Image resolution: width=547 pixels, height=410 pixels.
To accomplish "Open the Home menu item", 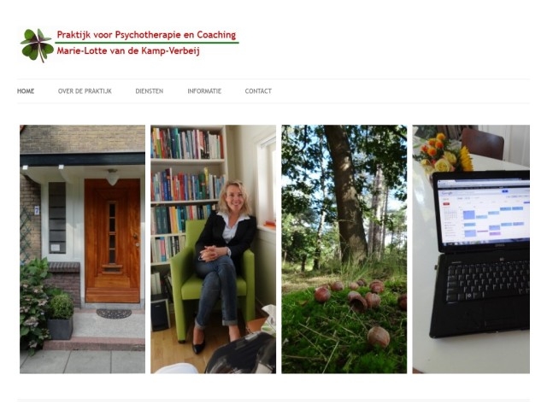I will pyautogui.click(x=26, y=91).
